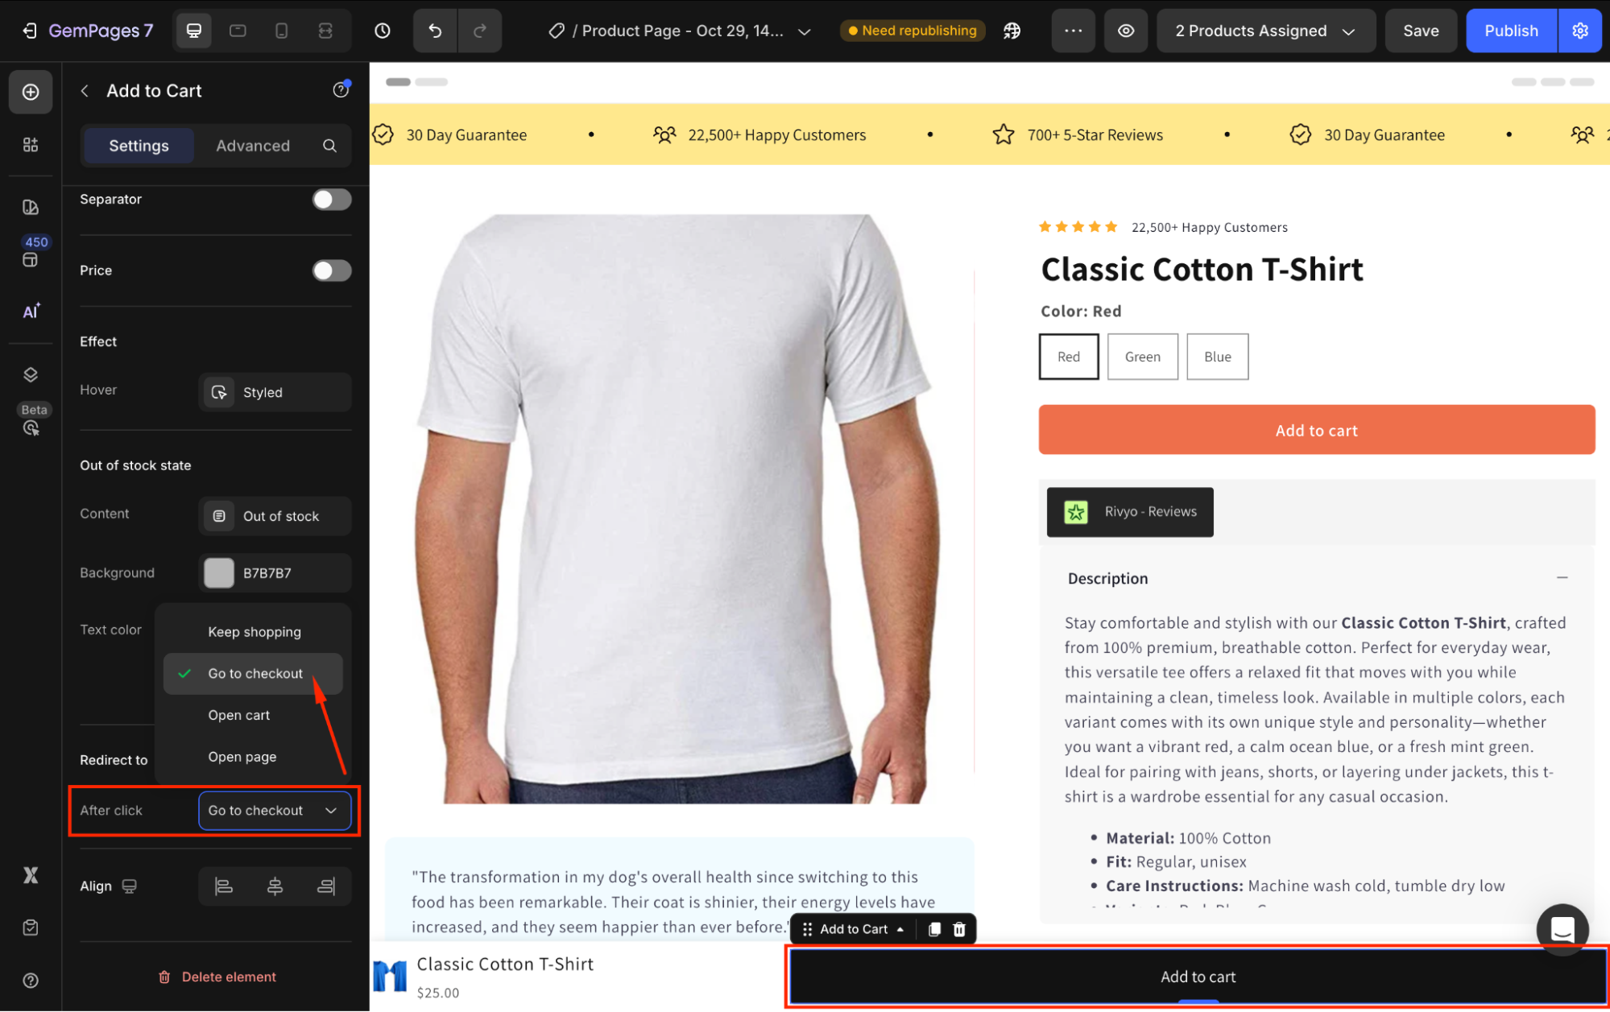Screen dimensions: 1610x1012
Task: Collapse the Description accordion
Action: pos(1562,578)
